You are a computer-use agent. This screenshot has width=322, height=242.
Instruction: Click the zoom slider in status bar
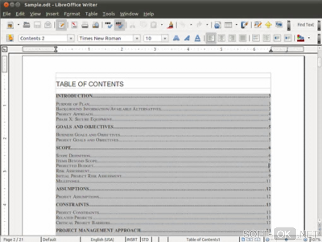286,239
